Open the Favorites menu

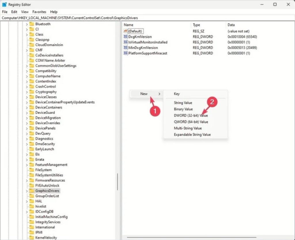(x=39, y=12)
